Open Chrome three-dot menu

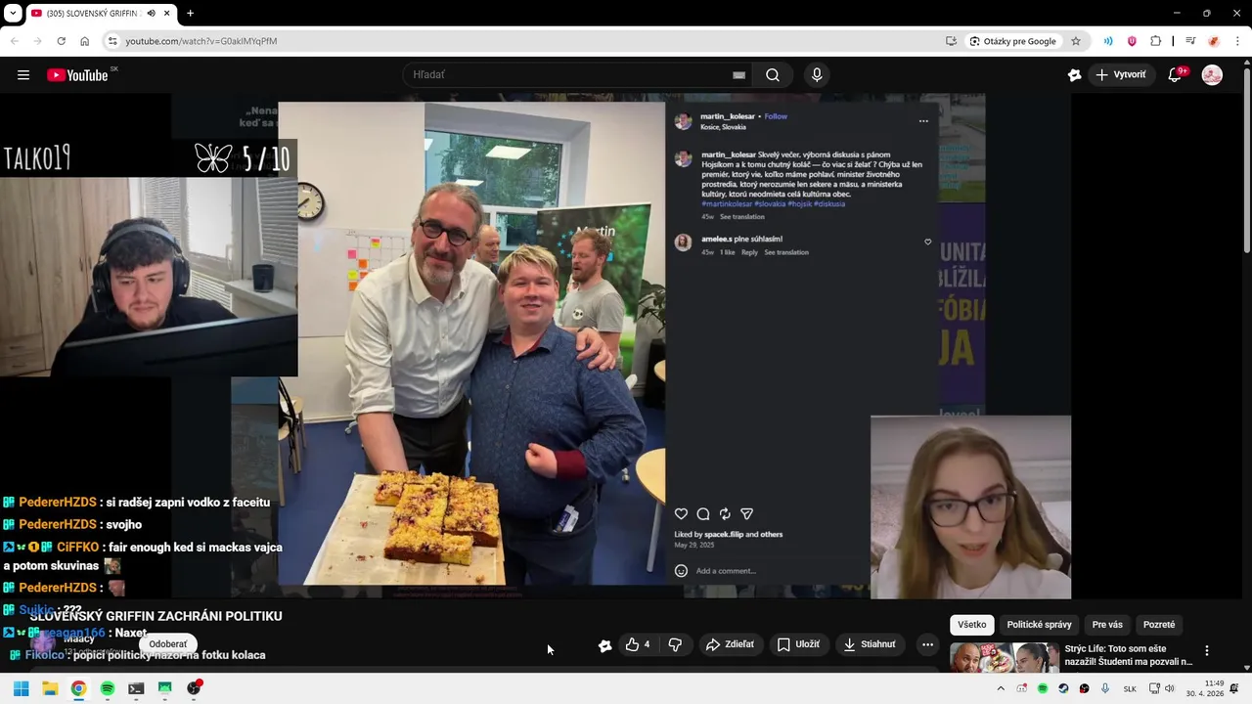[1237, 41]
